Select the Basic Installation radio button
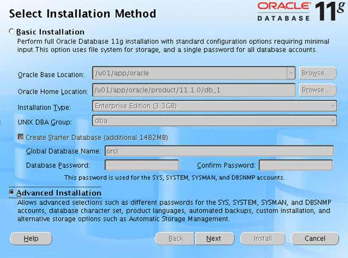Image resolution: width=348 pixels, height=258 pixels. pyautogui.click(x=12, y=32)
